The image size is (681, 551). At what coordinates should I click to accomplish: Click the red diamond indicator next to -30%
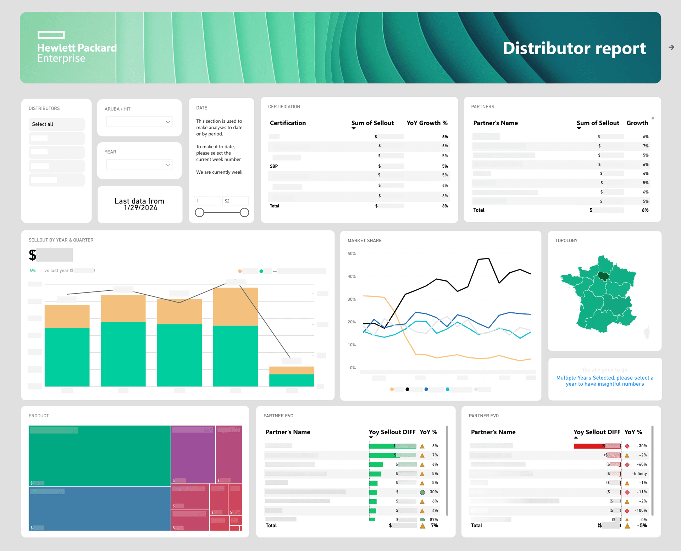point(627,446)
